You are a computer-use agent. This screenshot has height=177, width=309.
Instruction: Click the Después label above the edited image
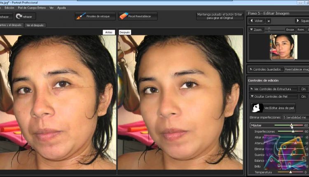tap(125, 32)
